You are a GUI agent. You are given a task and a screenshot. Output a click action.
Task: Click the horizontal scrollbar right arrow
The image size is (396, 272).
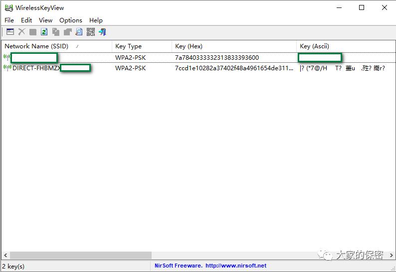click(x=391, y=256)
